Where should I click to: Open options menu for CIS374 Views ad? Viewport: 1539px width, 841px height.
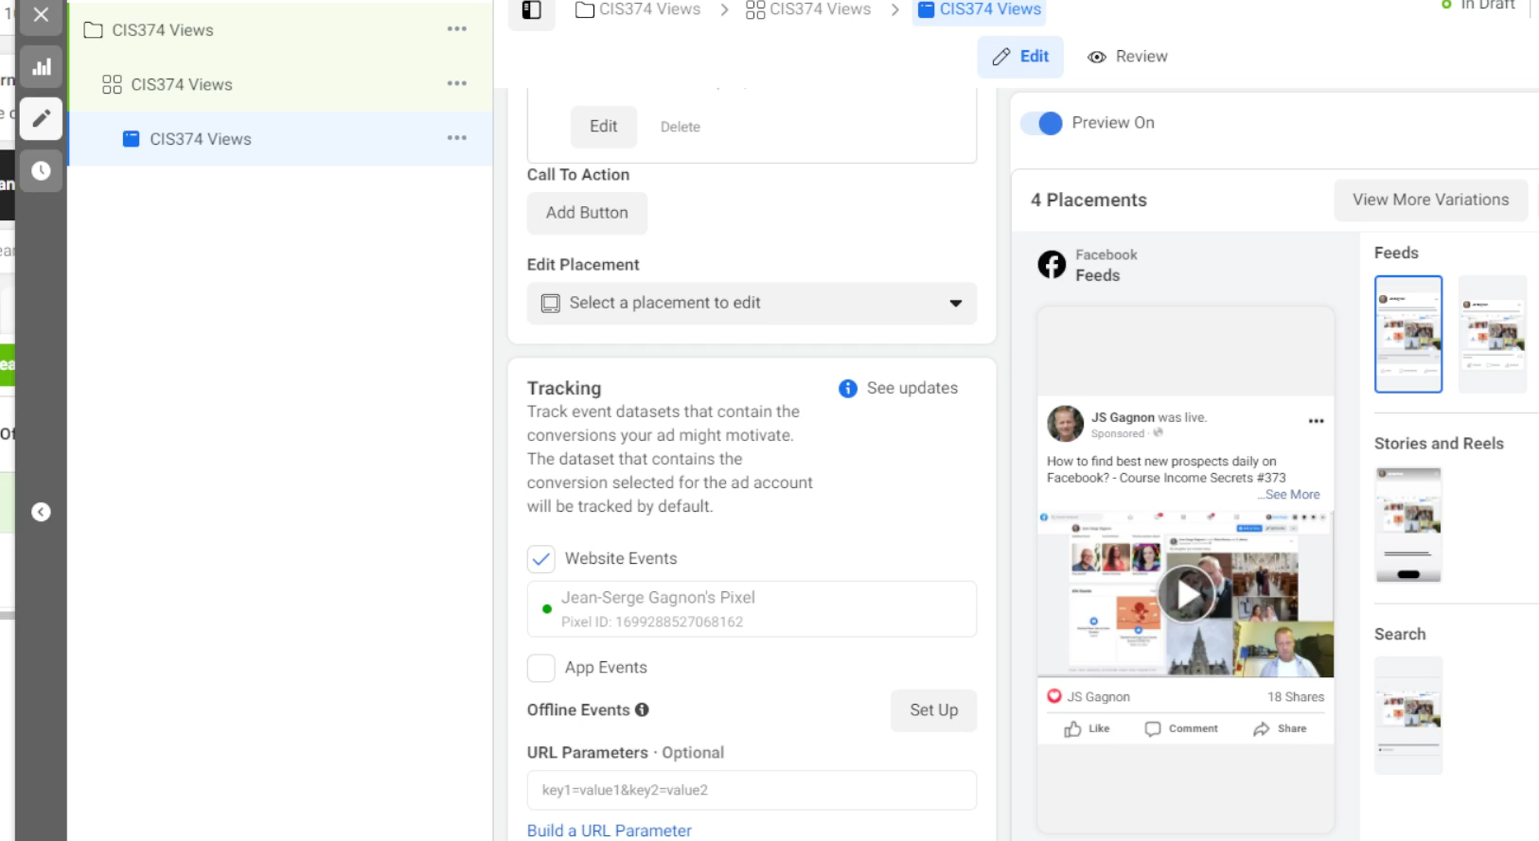(457, 138)
